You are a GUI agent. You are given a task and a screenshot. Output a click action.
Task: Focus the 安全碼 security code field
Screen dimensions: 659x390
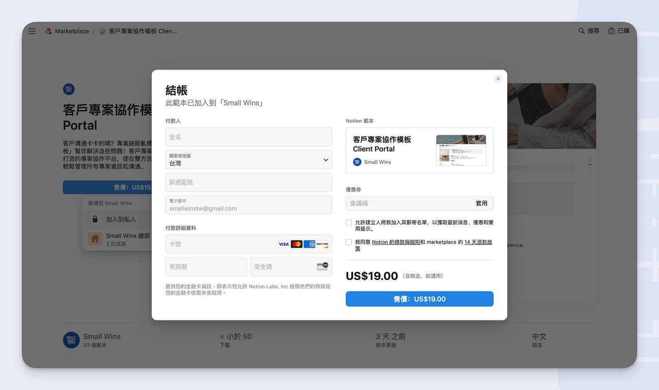pyautogui.click(x=291, y=267)
